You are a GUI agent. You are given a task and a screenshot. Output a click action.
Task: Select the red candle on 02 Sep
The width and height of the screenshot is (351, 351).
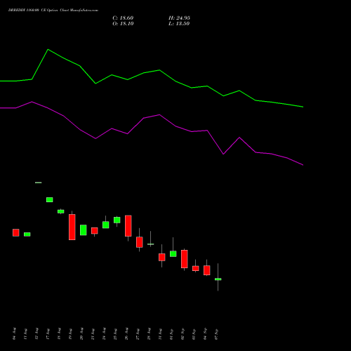click(185, 259)
